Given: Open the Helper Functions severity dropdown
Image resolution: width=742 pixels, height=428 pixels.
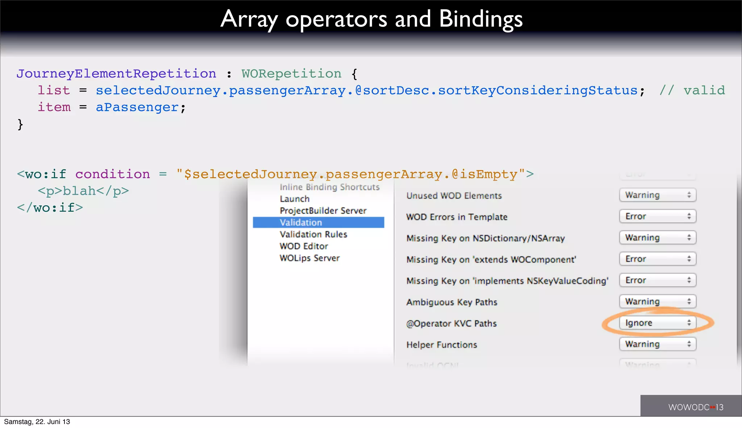Looking at the screenshot, I should pos(658,344).
